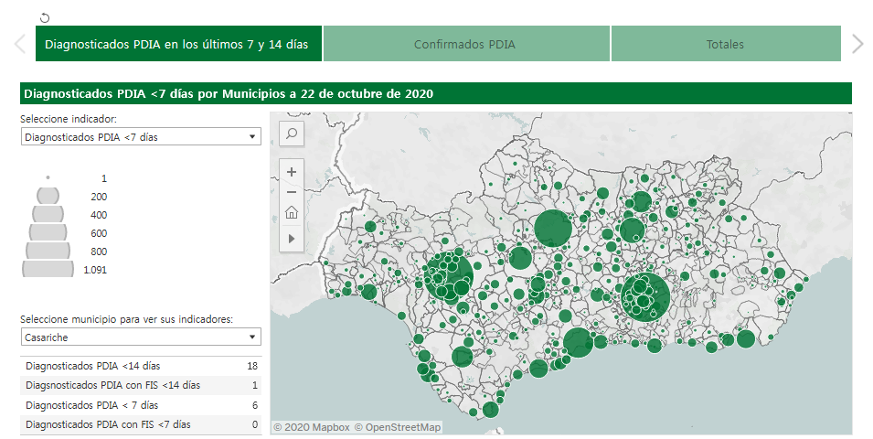Go to previous tabs with left chevron
This screenshot has width=873, height=439.
(x=19, y=44)
